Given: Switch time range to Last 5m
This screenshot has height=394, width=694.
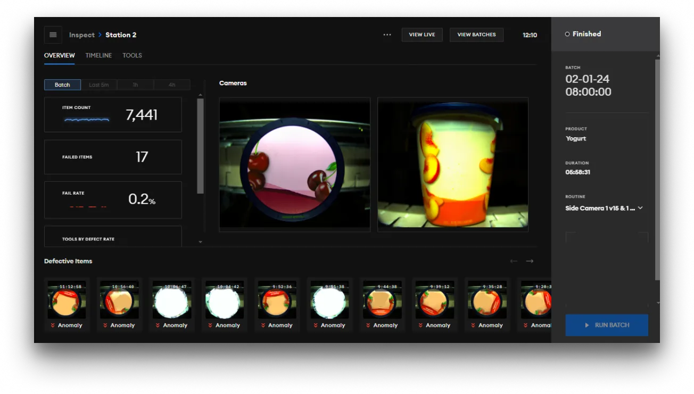Looking at the screenshot, I should pos(99,85).
